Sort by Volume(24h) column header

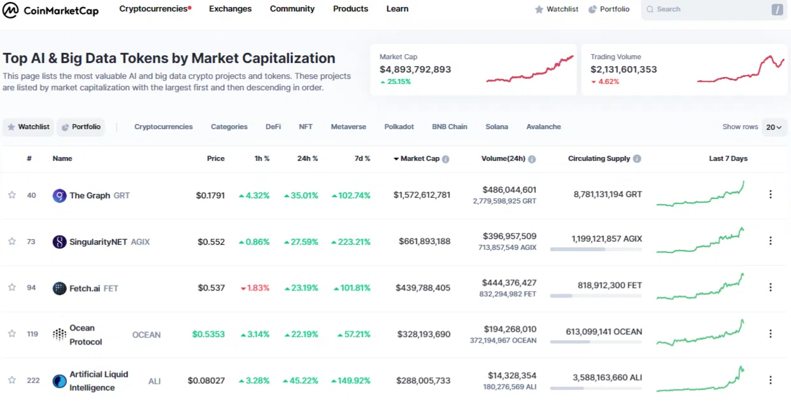tap(503, 159)
